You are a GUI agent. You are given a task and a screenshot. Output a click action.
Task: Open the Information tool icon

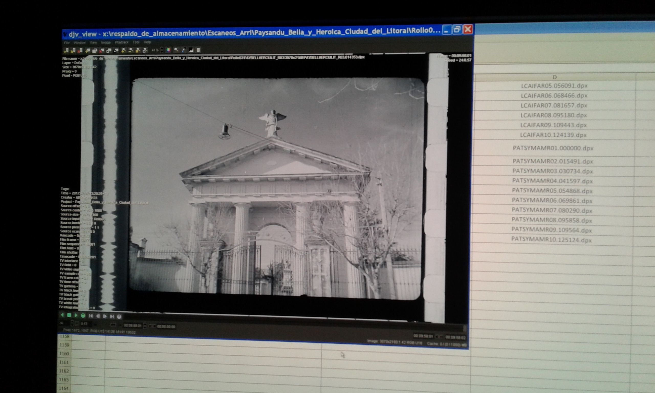(x=198, y=50)
